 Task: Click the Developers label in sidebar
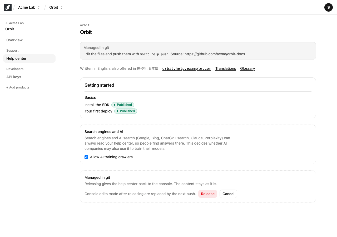[x=15, y=69]
